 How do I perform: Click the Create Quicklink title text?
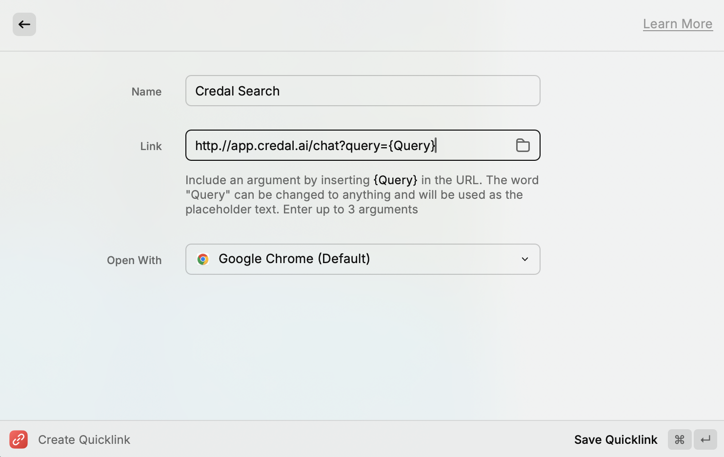pyautogui.click(x=84, y=439)
